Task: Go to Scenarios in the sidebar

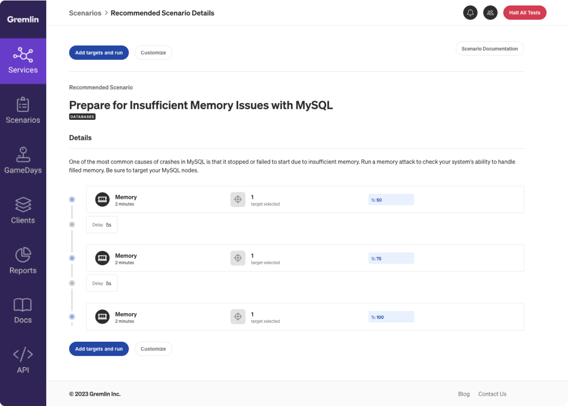Action: point(23,111)
